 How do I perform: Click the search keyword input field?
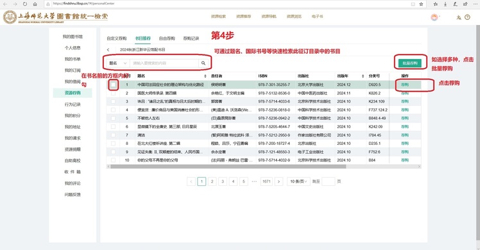click(x=164, y=63)
